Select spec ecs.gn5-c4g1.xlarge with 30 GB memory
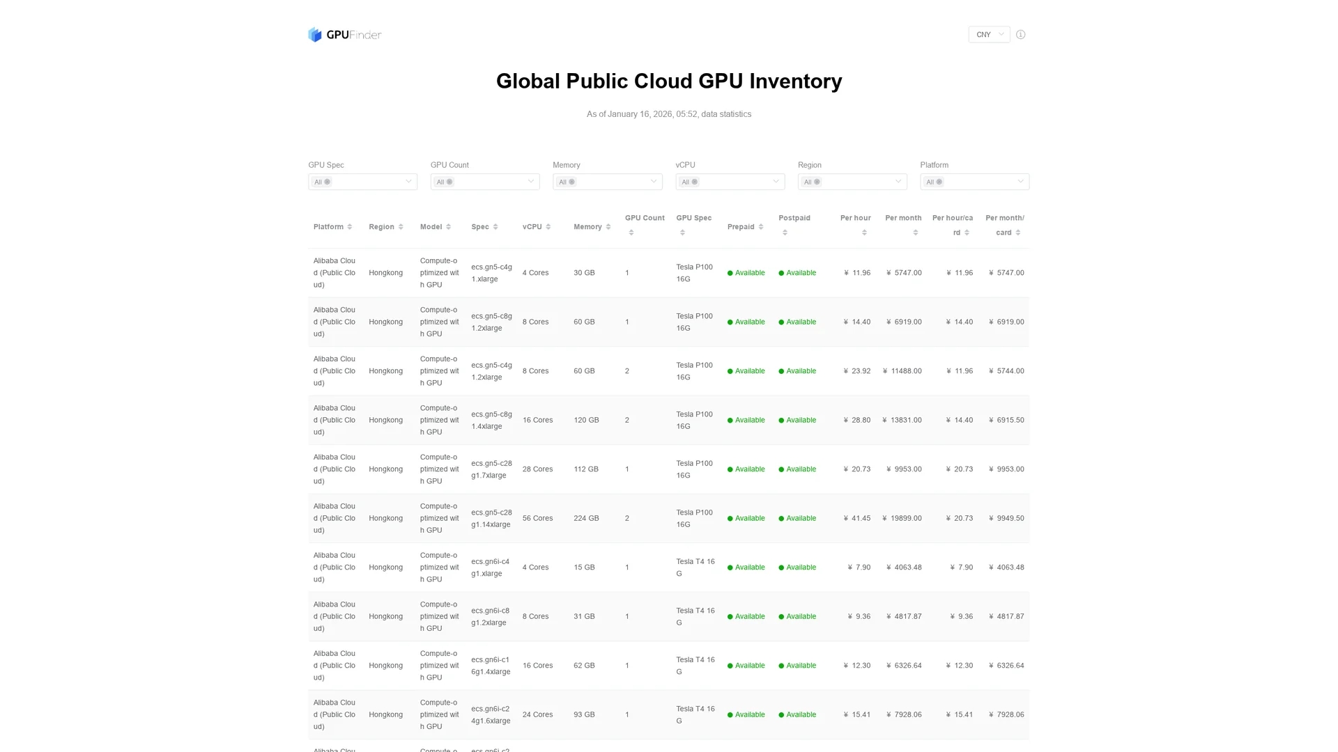This screenshot has height=752, width=1338. tap(491, 273)
